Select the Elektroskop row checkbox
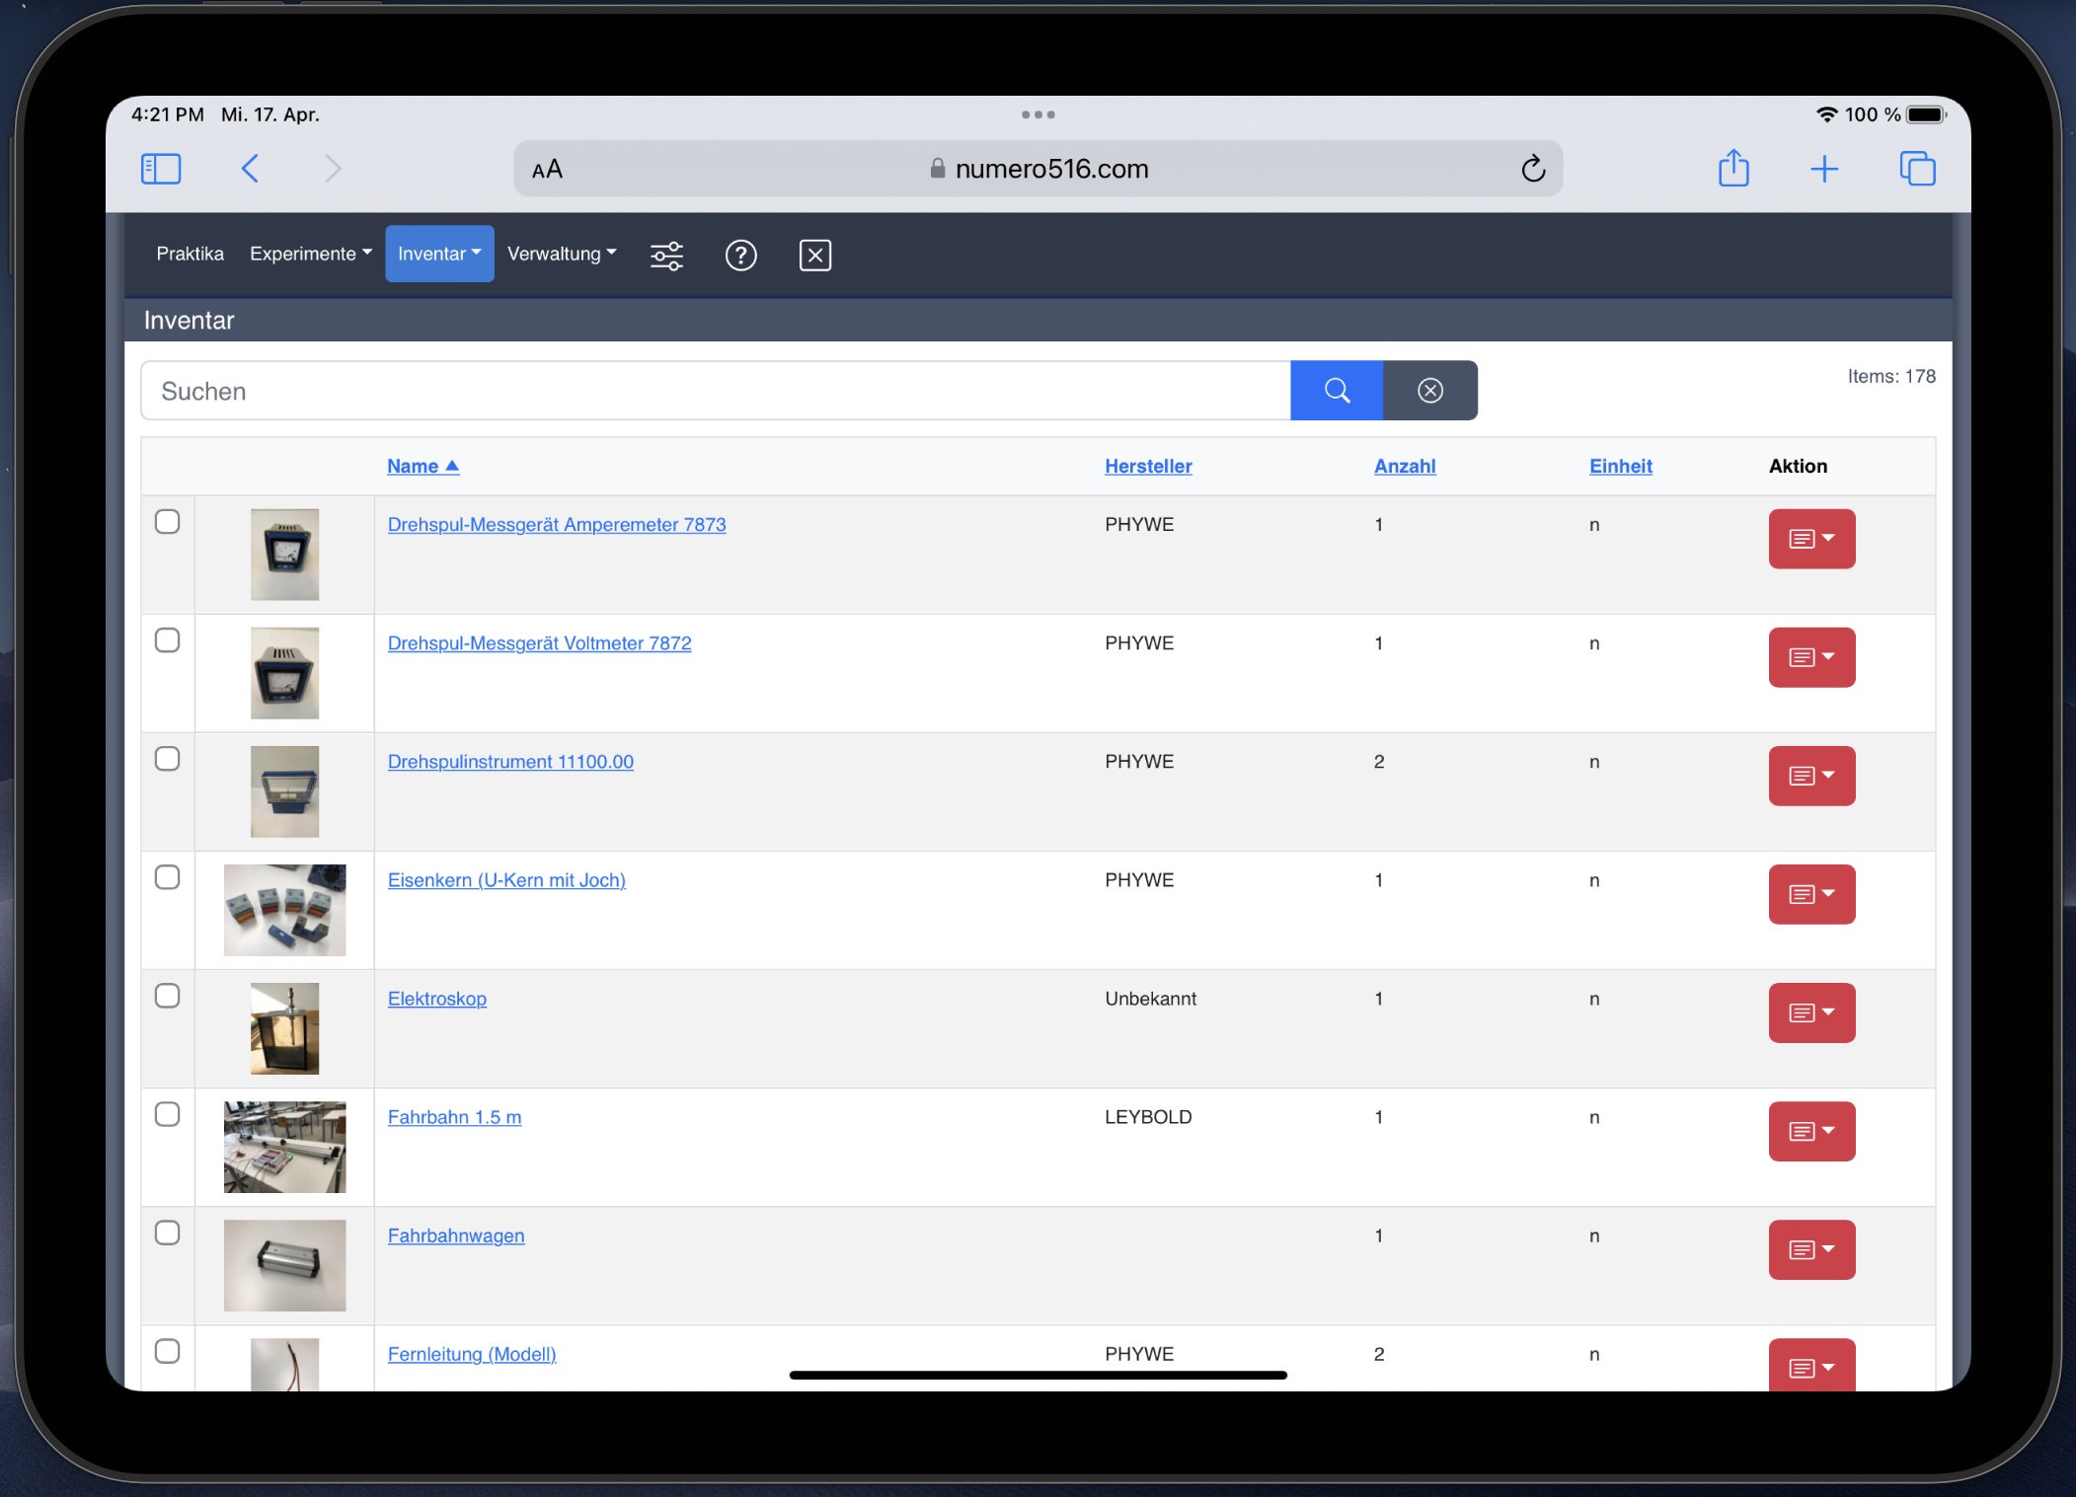2076x1497 pixels. pos(168,996)
